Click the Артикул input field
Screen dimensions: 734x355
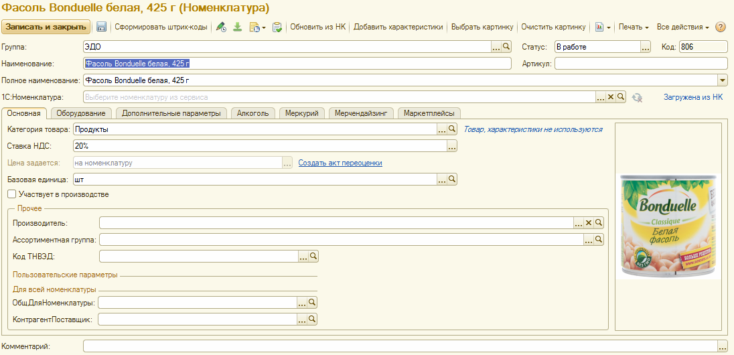pos(642,63)
